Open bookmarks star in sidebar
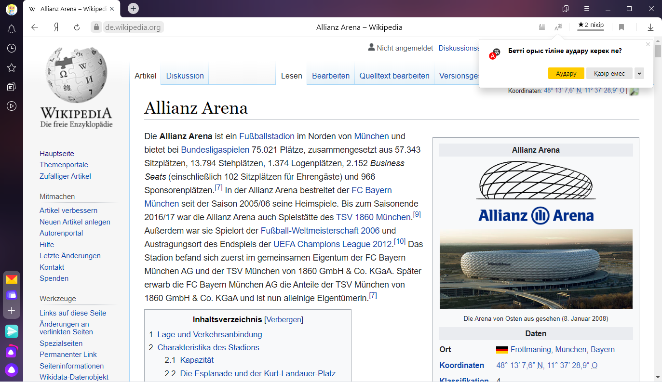 click(12, 67)
